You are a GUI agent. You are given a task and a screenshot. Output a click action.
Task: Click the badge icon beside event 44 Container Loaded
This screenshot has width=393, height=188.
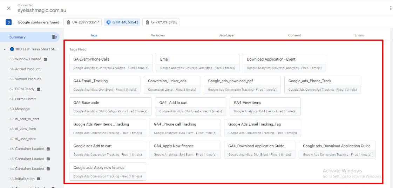click(x=48, y=169)
